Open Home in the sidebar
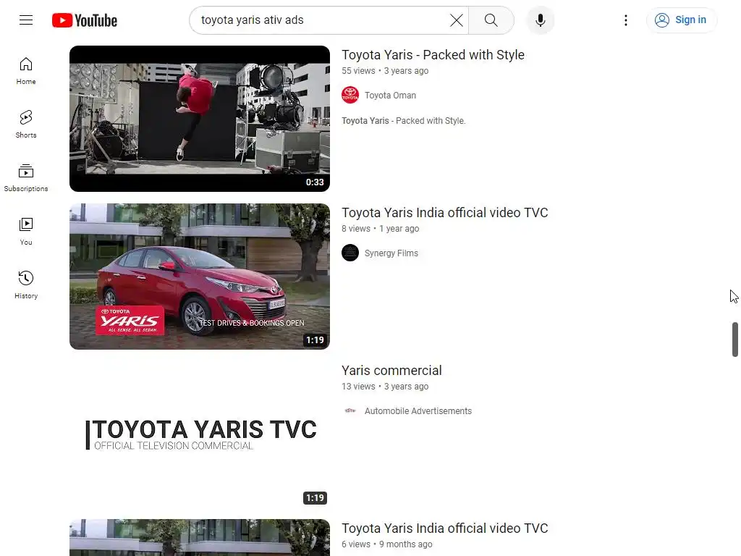Screen dimensions: 741x556 click(26, 71)
